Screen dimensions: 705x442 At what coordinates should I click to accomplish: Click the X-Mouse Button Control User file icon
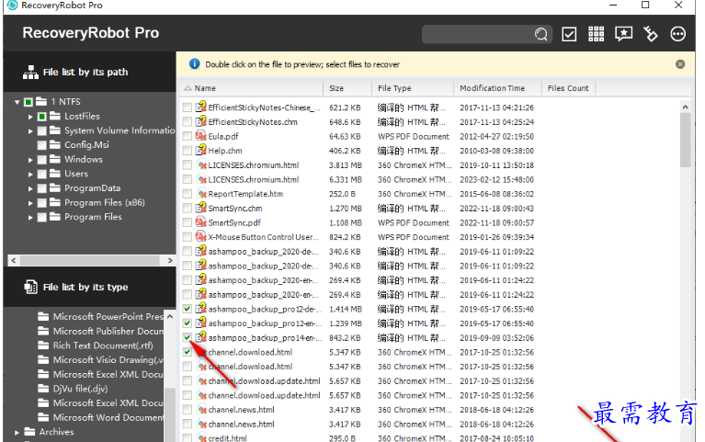pos(201,237)
